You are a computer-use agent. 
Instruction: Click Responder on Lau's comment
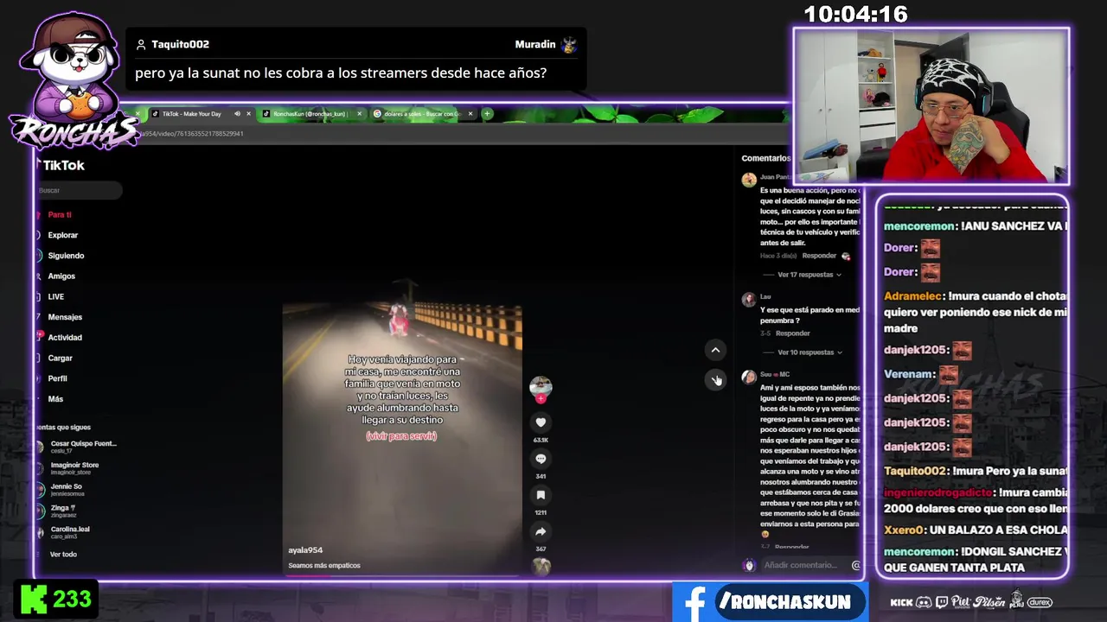pyautogui.click(x=793, y=333)
